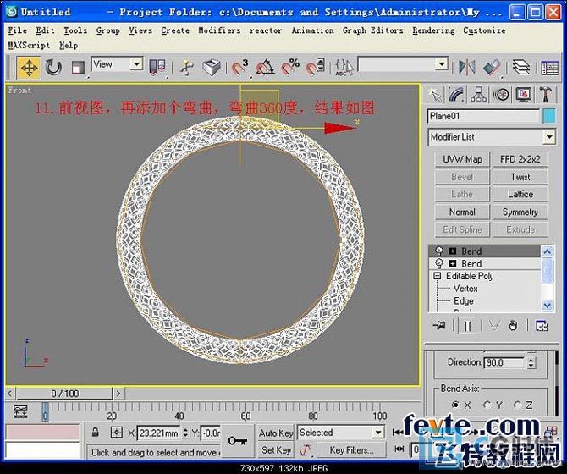Click the 0/100 time slider

pos(64,393)
